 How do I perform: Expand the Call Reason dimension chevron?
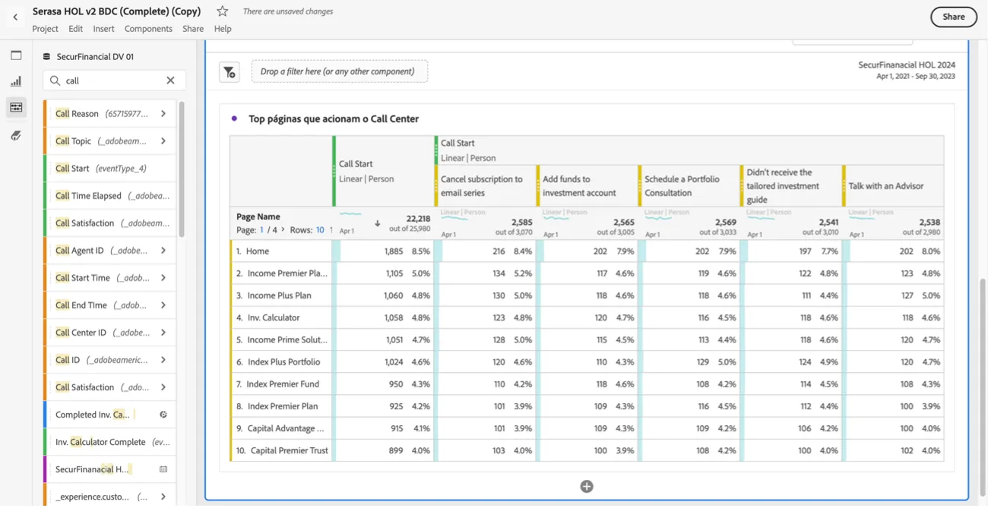[x=163, y=114]
